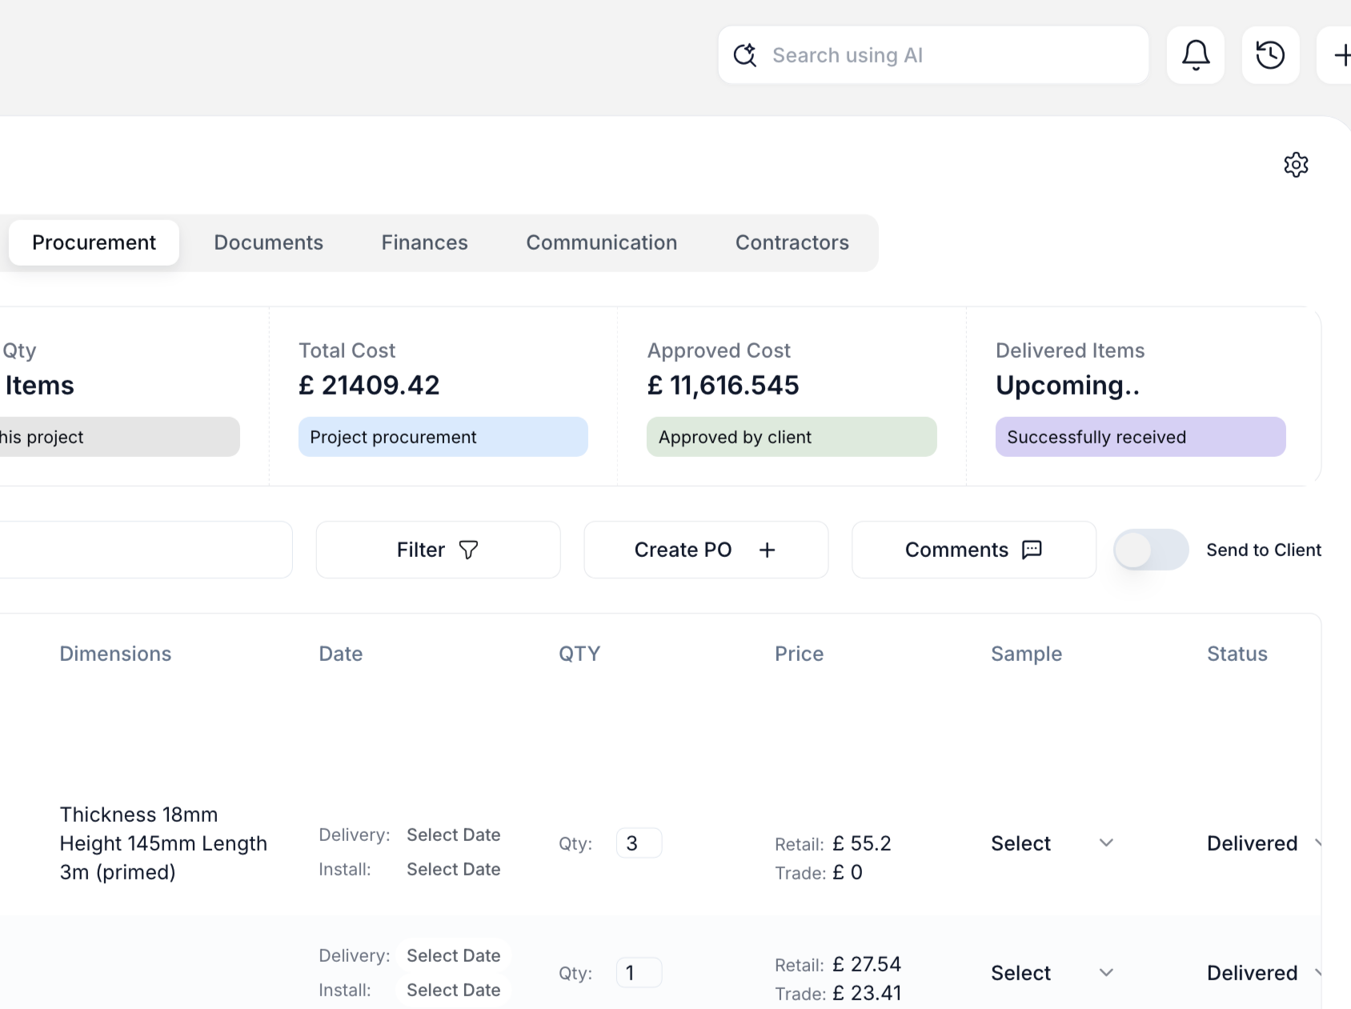Viewport: 1351px width, 1009px height.
Task: Click the Retail price £ 55.2
Action: [861, 843]
